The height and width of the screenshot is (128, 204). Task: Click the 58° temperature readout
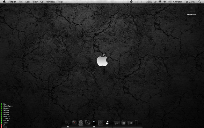155,2
